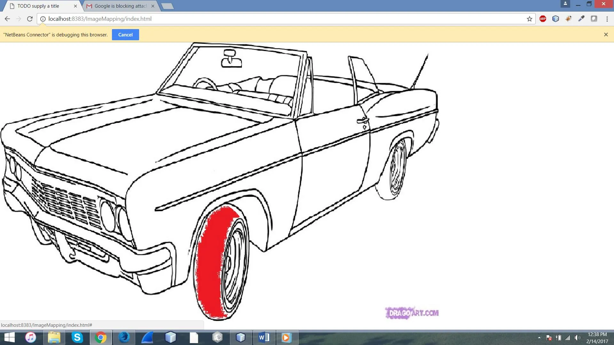Go back to the previous page
The image size is (614, 345).
7,19
